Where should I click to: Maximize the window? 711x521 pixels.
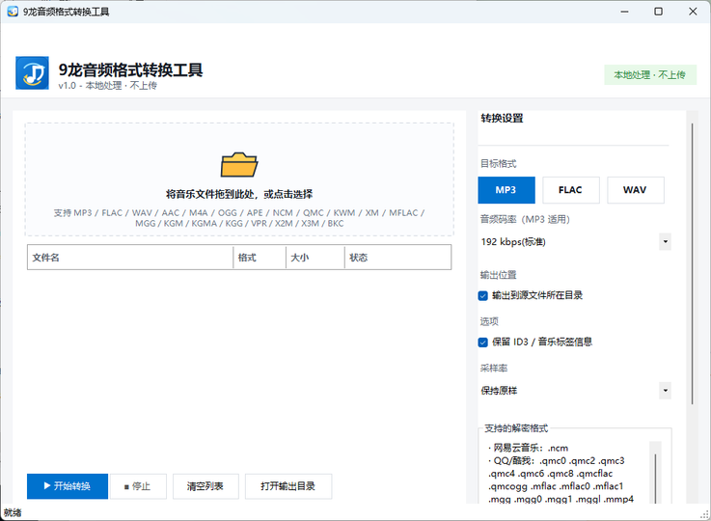click(x=658, y=12)
